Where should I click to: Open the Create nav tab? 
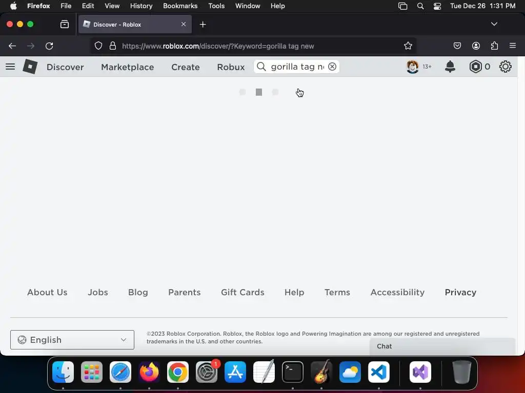click(x=186, y=67)
